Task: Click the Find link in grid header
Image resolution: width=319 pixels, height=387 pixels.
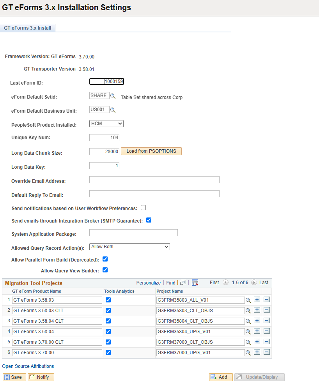Action: 171,283
